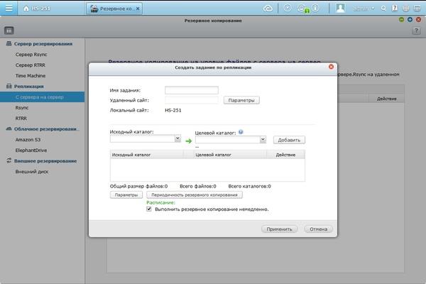Click the Сервер резервирования section icon
Image resolution: width=426 pixels, height=284 pixels.
click(9, 43)
